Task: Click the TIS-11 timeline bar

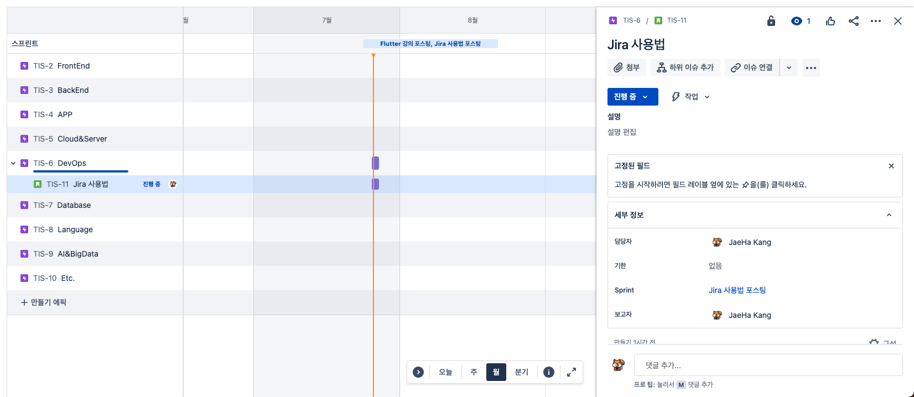Action: pyautogui.click(x=376, y=184)
